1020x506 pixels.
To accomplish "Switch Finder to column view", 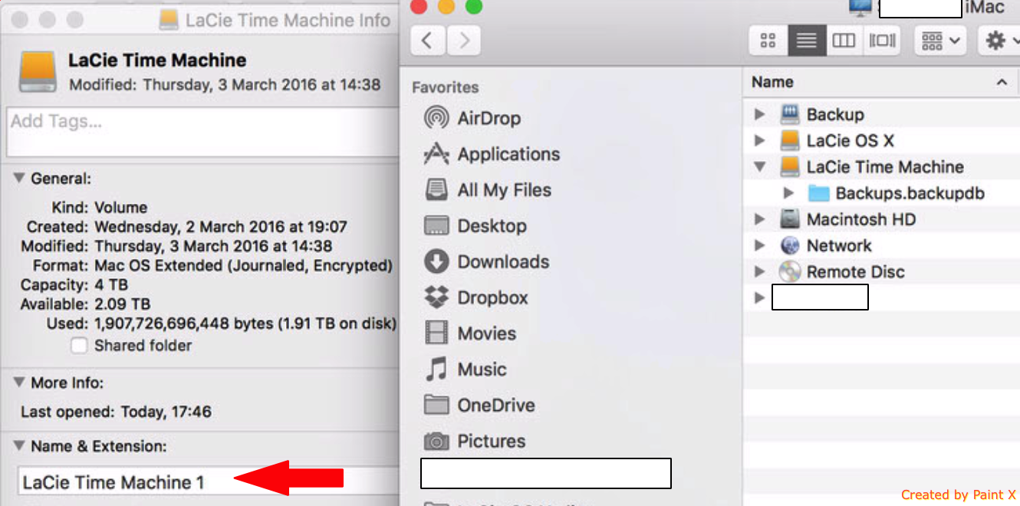I will click(x=844, y=41).
